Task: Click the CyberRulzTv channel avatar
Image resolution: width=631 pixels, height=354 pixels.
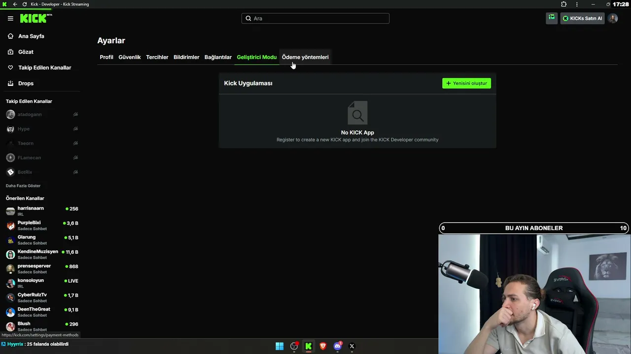Action: tap(10, 298)
